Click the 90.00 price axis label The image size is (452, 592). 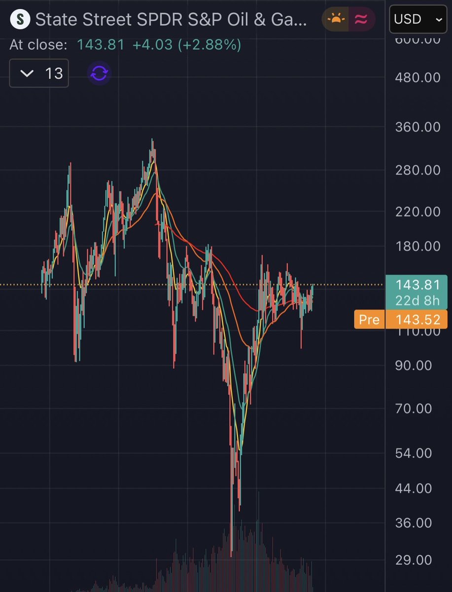coord(413,365)
